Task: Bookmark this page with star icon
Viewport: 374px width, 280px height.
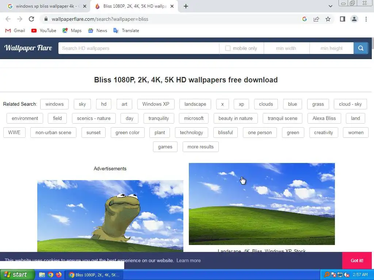Action: click(328, 19)
